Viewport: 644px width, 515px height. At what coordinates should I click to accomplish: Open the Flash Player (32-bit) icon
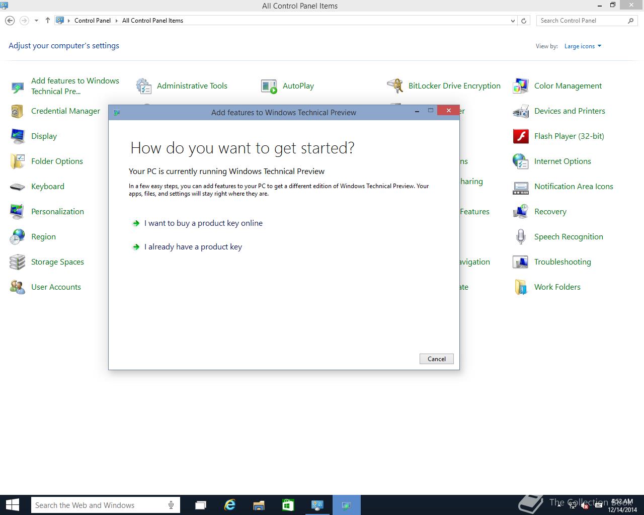521,136
